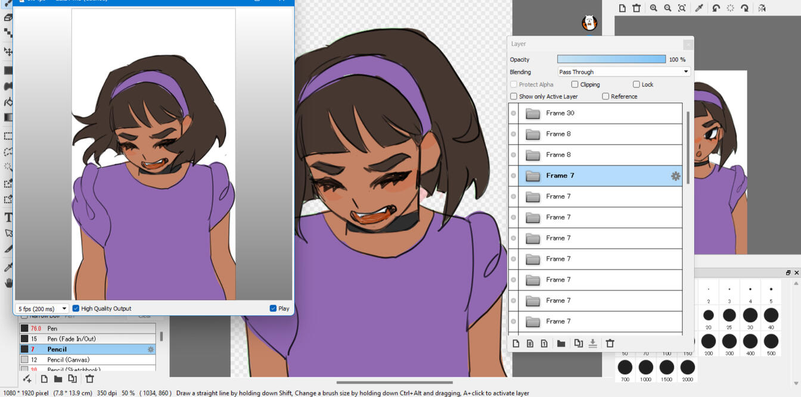Click the Undo icon in the top toolbar
This screenshot has height=397, width=801.
[x=716, y=8]
